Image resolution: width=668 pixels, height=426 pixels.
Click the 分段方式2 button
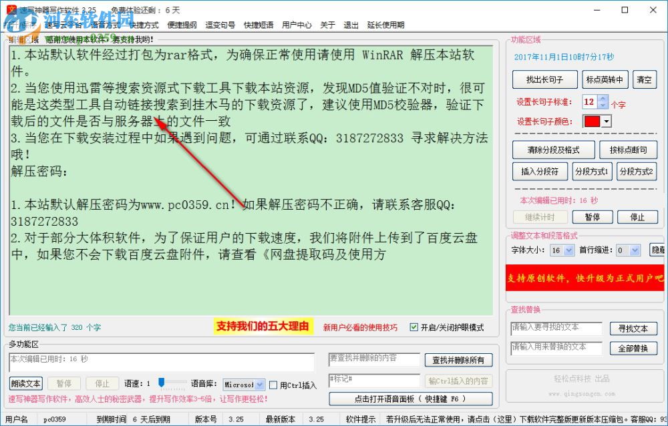click(637, 171)
